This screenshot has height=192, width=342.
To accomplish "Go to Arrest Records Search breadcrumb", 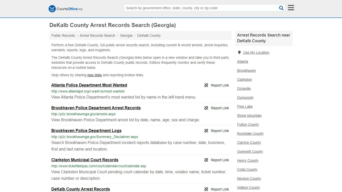I will click(x=97, y=35).
